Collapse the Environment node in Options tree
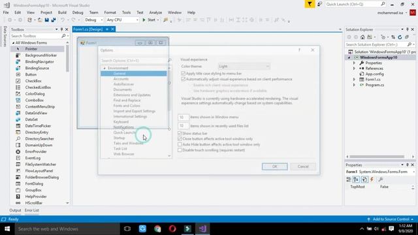The width and height of the screenshot is (418, 235). tap(104, 68)
